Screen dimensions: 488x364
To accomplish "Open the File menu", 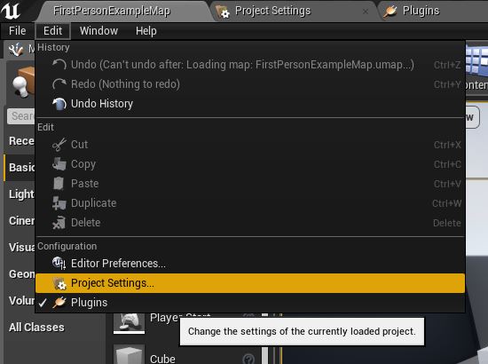I will [18, 31].
